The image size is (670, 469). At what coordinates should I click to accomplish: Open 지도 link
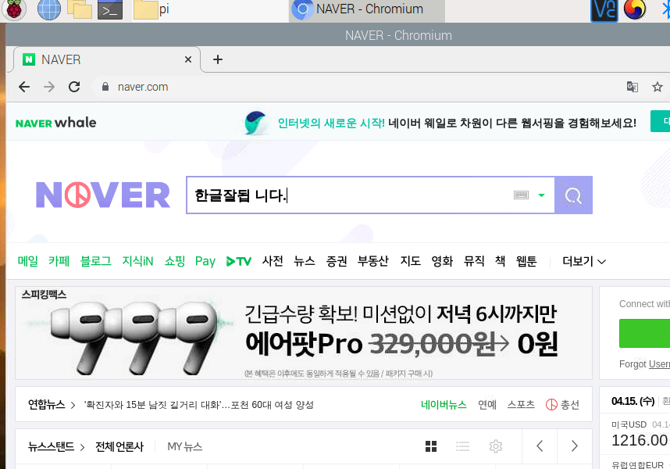pyautogui.click(x=410, y=261)
